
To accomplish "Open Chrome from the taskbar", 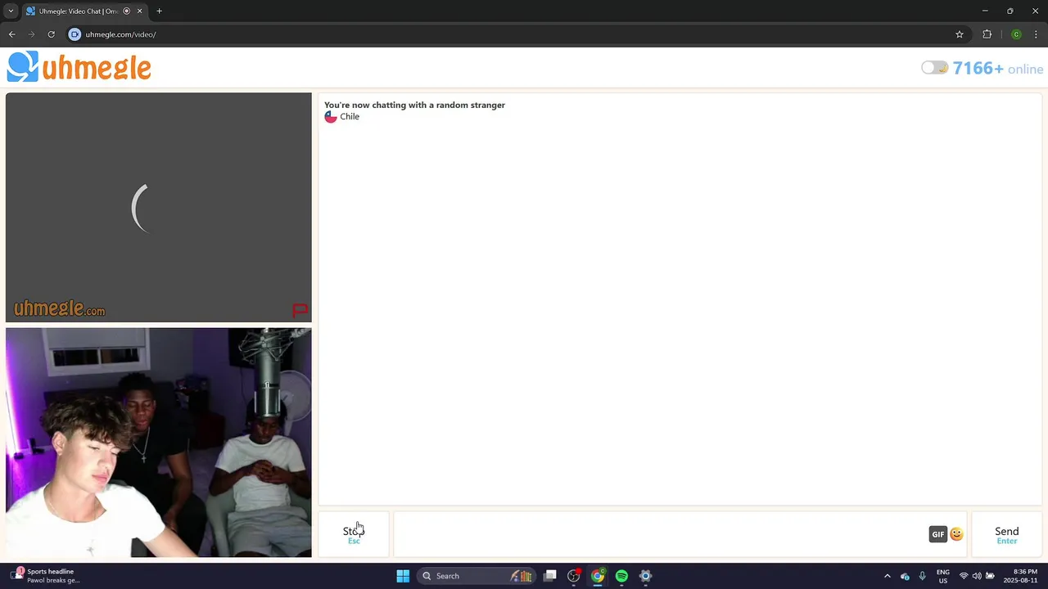I will click(598, 576).
